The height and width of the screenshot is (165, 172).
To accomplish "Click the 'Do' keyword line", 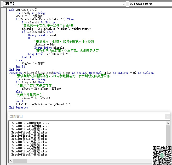I will (x=30, y=38).
